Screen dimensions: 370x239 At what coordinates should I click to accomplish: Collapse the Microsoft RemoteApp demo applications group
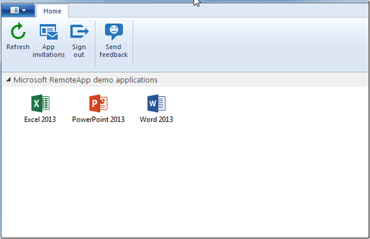[8, 79]
